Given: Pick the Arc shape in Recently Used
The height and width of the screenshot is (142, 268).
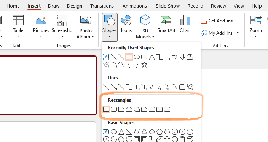Looking at the screenshot, I should point(114,65).
